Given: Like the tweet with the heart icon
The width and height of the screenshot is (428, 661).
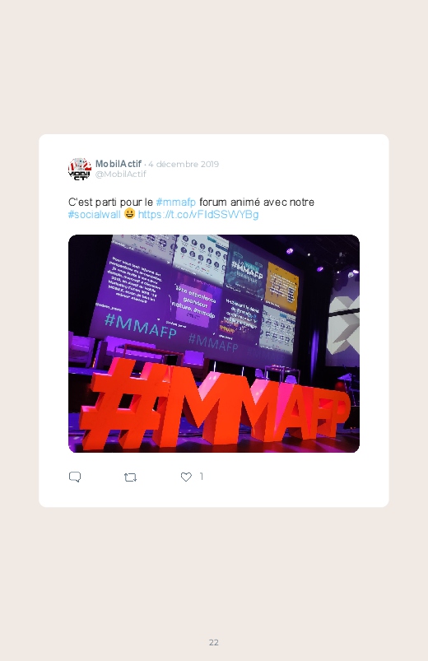Looking at the screenshot, I should point(186,477).
